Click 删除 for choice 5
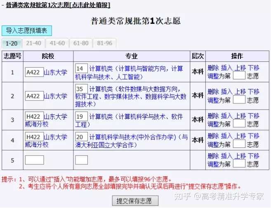The width and height of the screenshot is (271, 208). coord(213,156)
